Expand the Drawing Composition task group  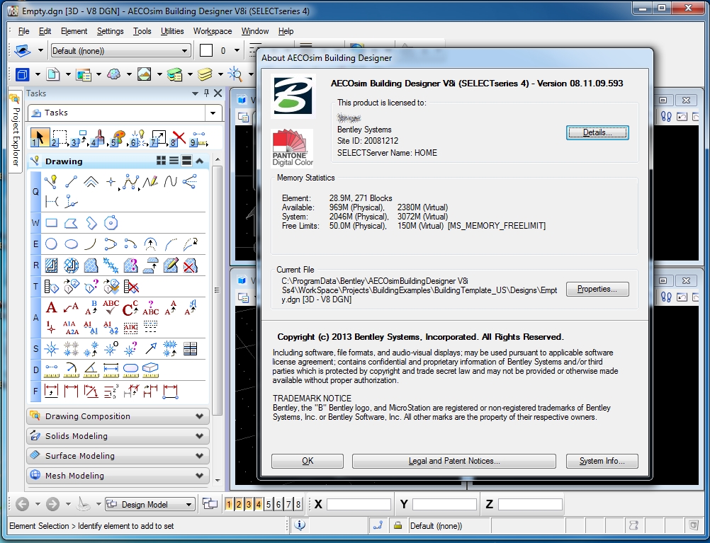coord(118,416)
